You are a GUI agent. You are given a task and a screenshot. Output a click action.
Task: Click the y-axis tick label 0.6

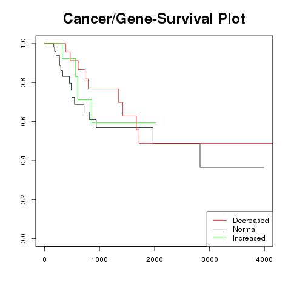[x=23, y=121]
